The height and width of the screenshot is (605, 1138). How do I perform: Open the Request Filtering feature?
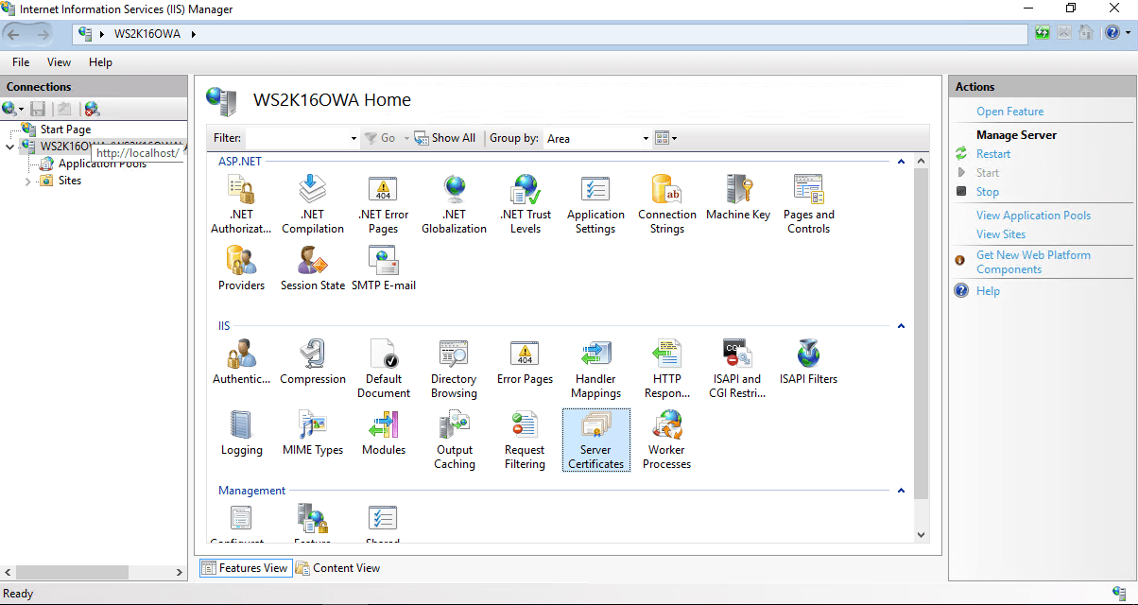[x=525, y=440]
